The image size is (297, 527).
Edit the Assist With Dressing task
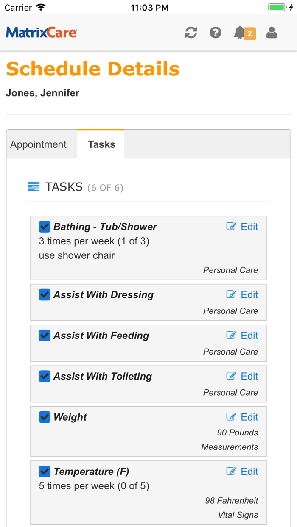click(243, 295)
